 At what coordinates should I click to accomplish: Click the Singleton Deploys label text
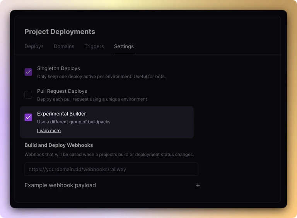58,68
